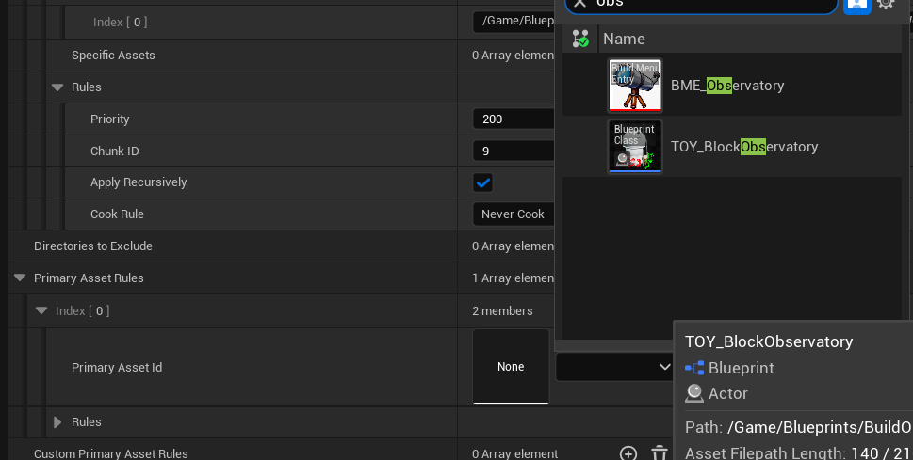This screenshot has width=913, height=460.
Task: Sort assets by the Name column header
Action: pyautogui.click(x=624, y=39)
